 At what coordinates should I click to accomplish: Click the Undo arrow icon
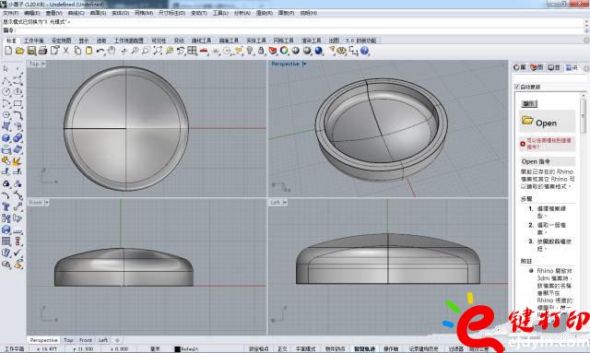click(x=100, y=51)
